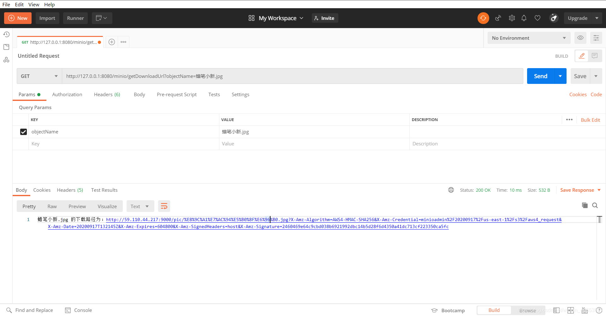606x316 pixels.
Task: Select the Raw response view
Action: pos(52,207)
